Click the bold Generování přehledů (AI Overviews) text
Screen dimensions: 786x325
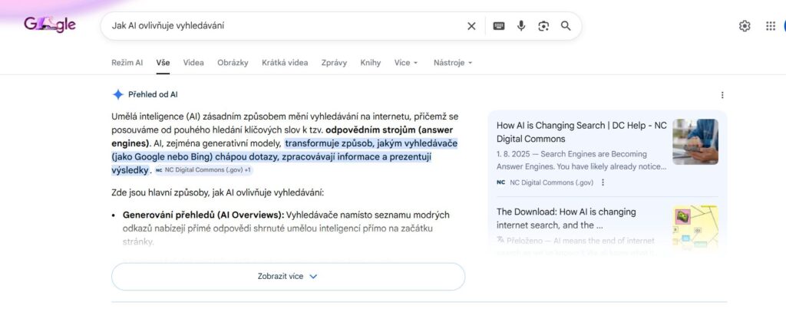[203, 215]
